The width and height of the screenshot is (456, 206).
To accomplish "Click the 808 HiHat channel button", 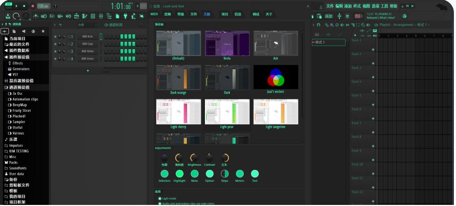I will tap(88, 51).
